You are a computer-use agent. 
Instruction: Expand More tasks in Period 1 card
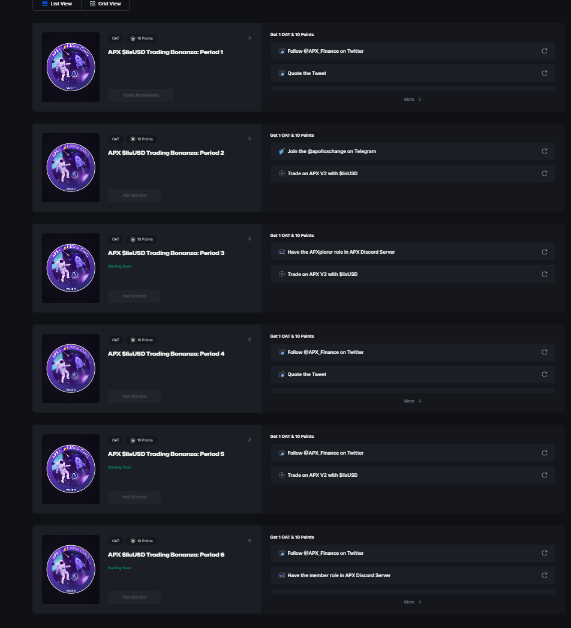click(x=412, y=100)
